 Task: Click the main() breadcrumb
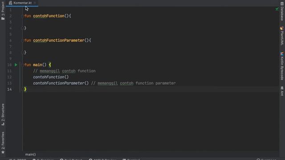point(31,154)
